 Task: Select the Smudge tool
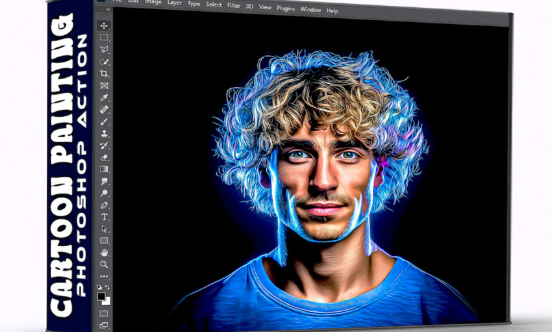104,181
